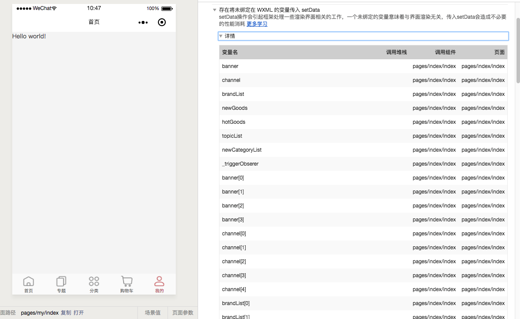Click the circular capsule button beside the dots
520x319 pixels.
(162, 22)
